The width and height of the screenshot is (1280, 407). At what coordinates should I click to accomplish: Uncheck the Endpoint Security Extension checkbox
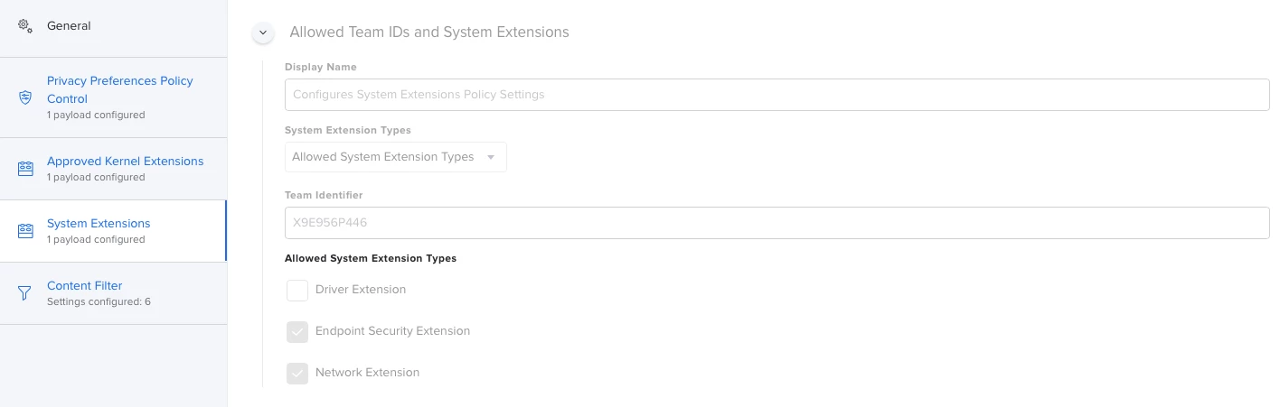(x=297, y=332)
